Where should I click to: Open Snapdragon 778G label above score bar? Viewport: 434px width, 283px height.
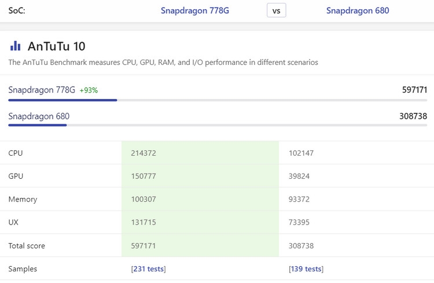[42, 90]
